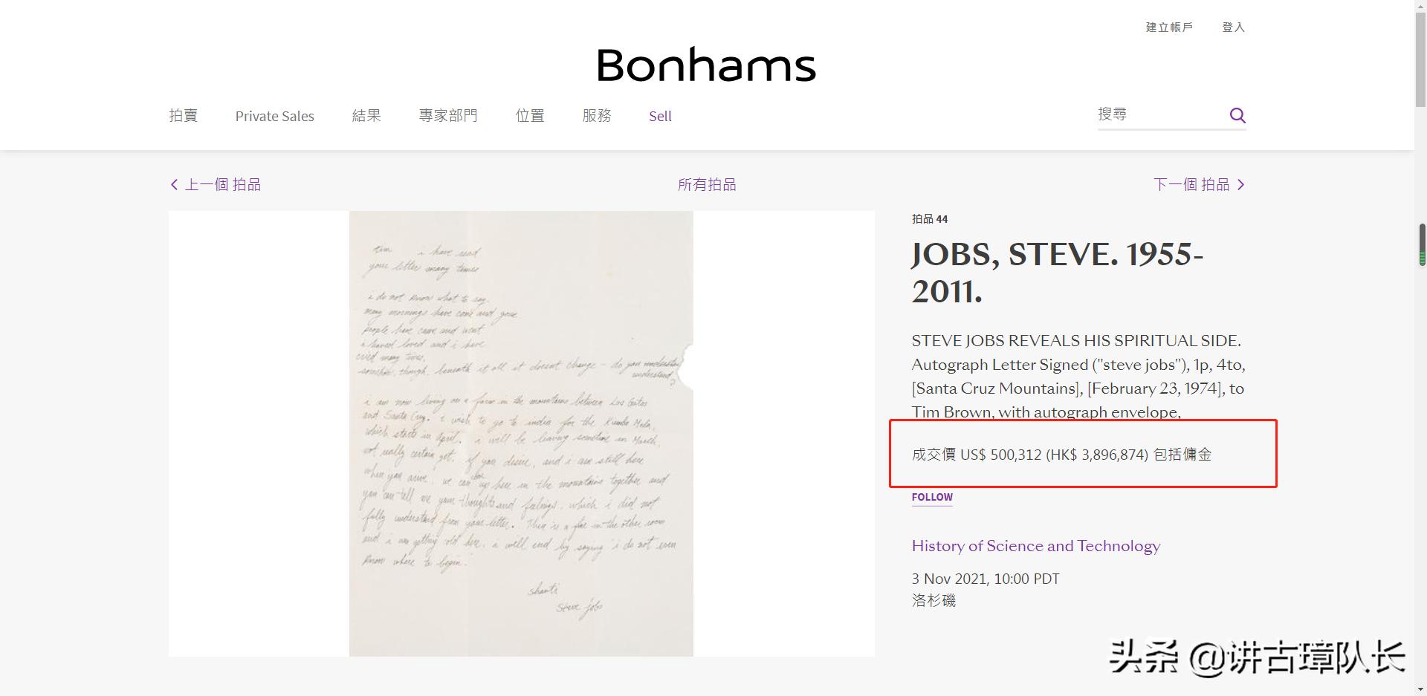The width and height of the screenshot is (1427, 696).
Task: Open Private Sales menu item
Action: (274, 116)
